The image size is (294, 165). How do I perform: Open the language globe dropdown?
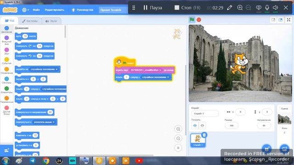point(25,10)
